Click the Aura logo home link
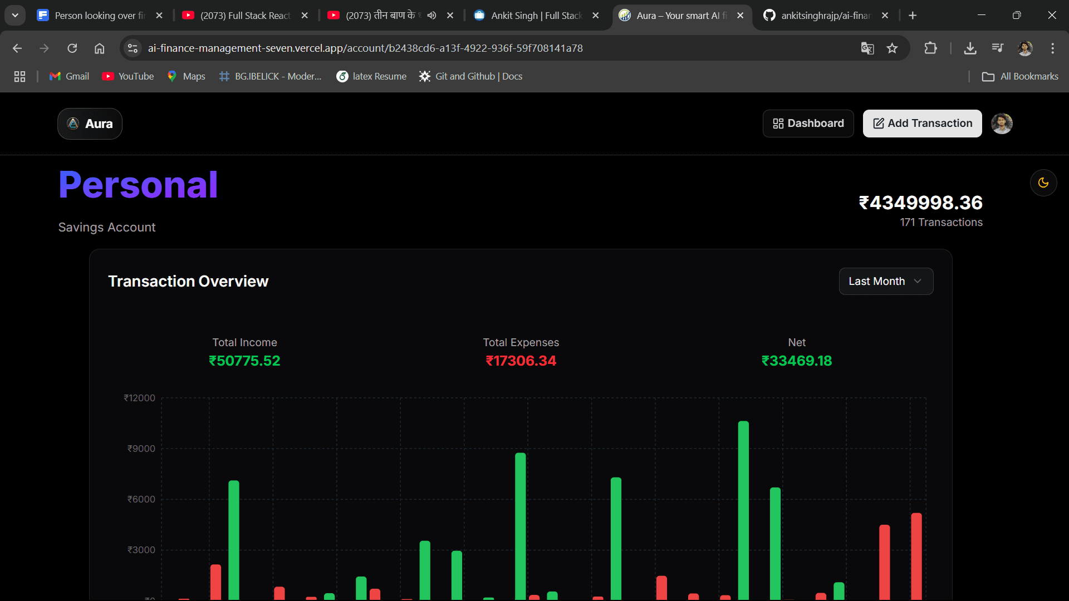1069x601 pixels. (90, 124)
